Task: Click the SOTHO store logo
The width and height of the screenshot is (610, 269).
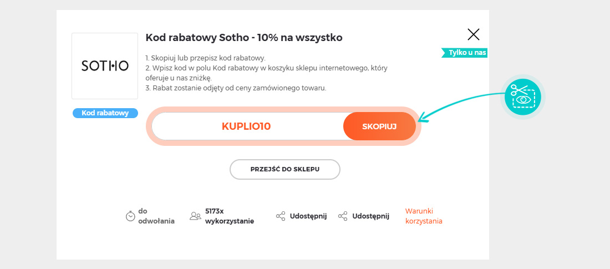Action: point(105,66)
